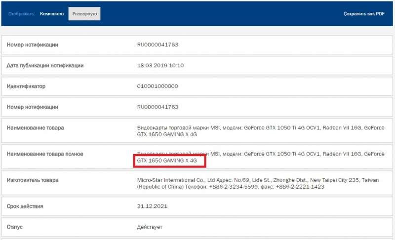Click the Наименование товара label

pyautogui.click(x=35, y=128)
